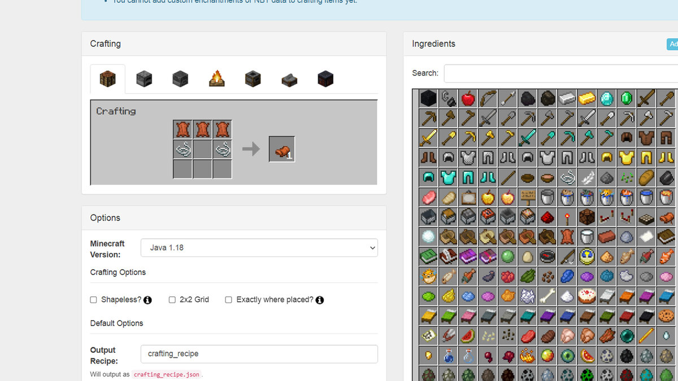Image resolution: width=678 pixels, height=381 pixels.
Task: Pick the bow ingredient
Action: [x=488, y=99]
